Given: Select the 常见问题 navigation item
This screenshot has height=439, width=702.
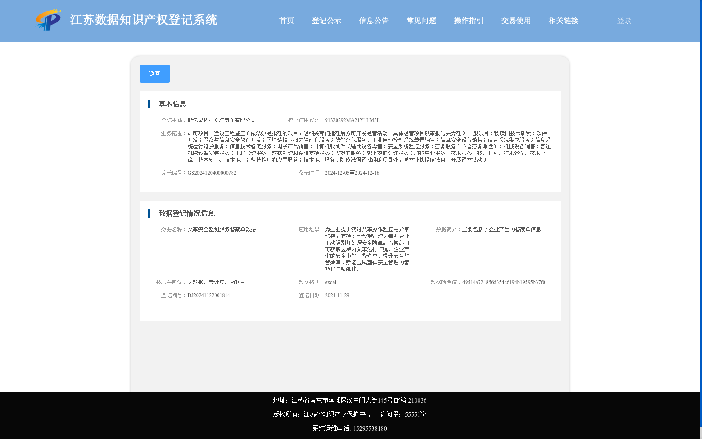Looking at the screenshot, I should click(421, 21).
